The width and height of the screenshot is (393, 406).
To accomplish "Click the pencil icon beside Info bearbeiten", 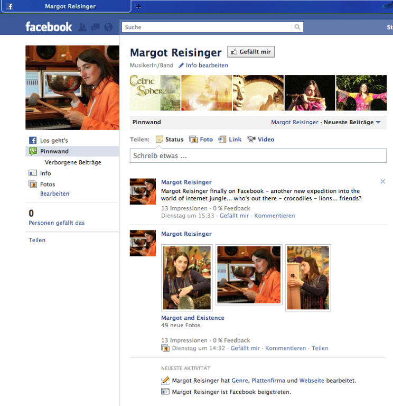I will [181, 65].
